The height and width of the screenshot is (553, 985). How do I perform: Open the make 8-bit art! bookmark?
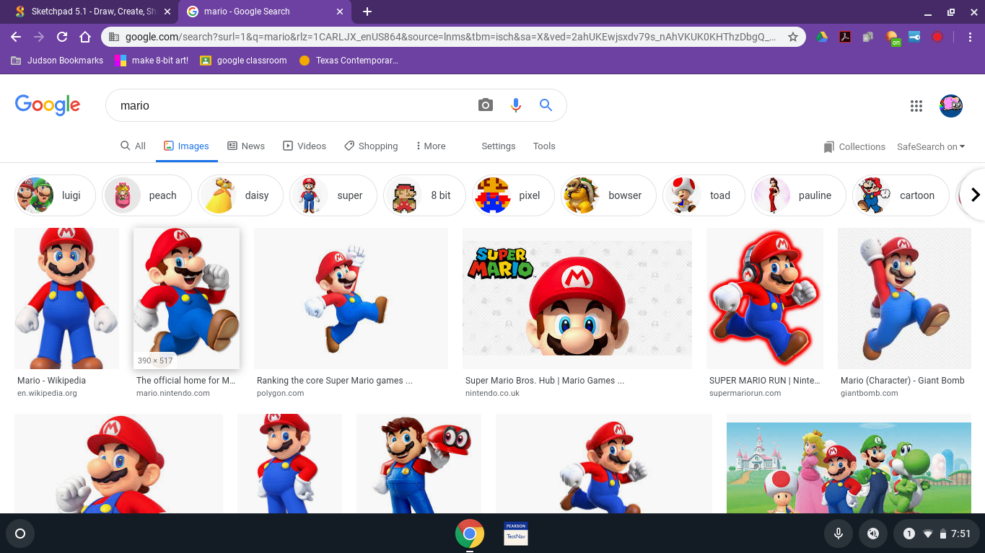point(152,61)
